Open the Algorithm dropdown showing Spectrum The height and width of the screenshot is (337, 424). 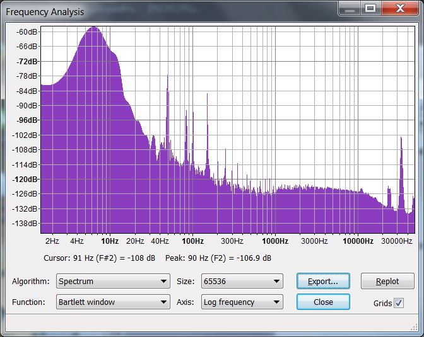click(x=113, y=281)
